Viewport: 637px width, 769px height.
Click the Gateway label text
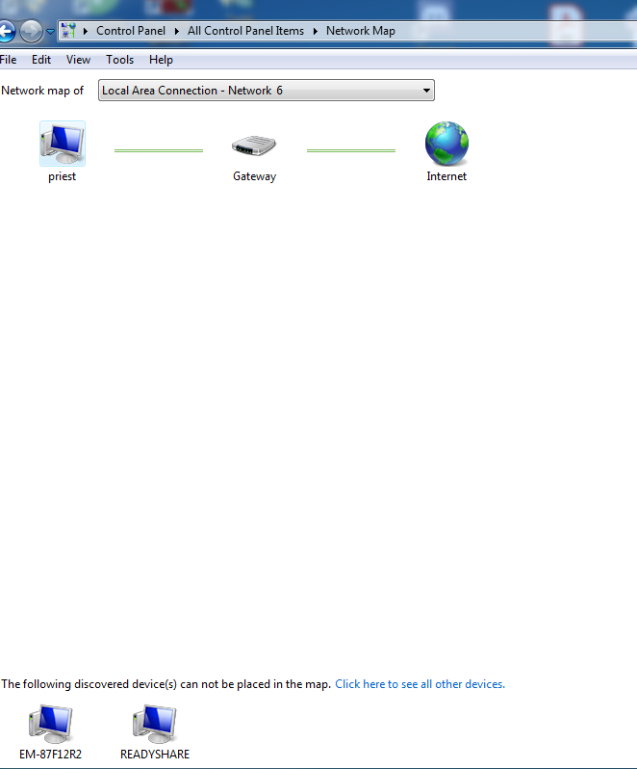pyautogui.click(x=255, y=176)
